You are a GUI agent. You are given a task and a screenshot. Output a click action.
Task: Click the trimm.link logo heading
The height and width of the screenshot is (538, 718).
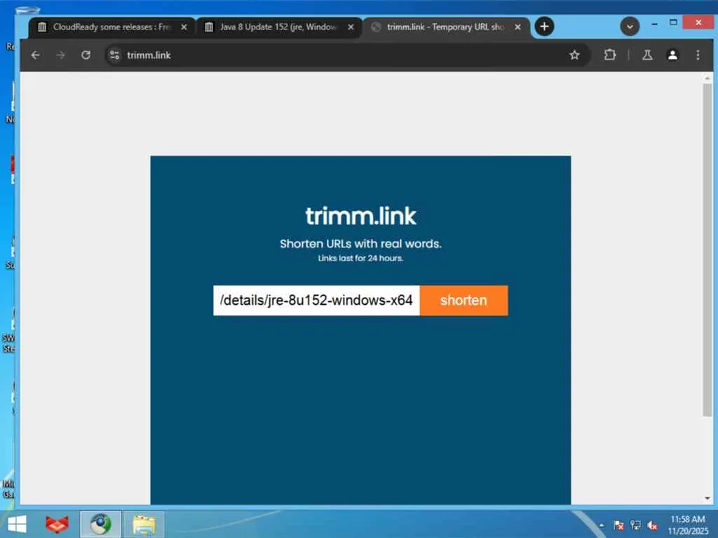[361, 216]
